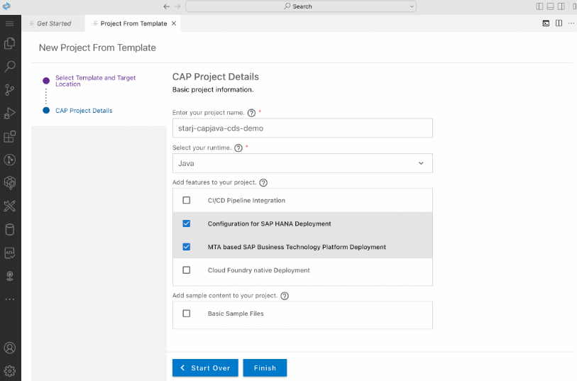
Task: Open the crossed tools icon view
Action: tap(9, 206)
